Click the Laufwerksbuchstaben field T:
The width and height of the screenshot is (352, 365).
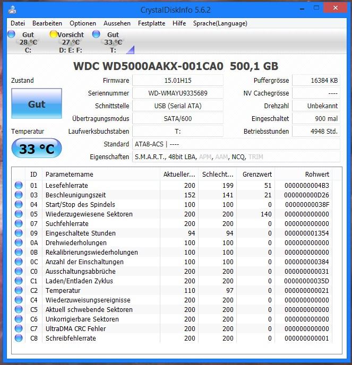(x=178, y=131)
